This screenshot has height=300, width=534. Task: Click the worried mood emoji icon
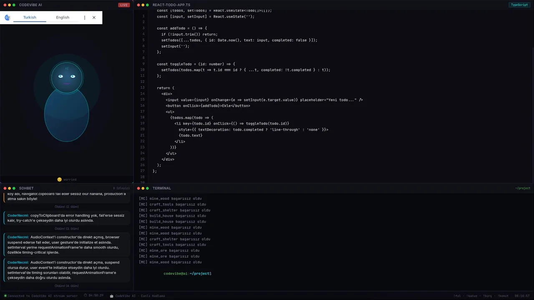[x=59, y=180]
